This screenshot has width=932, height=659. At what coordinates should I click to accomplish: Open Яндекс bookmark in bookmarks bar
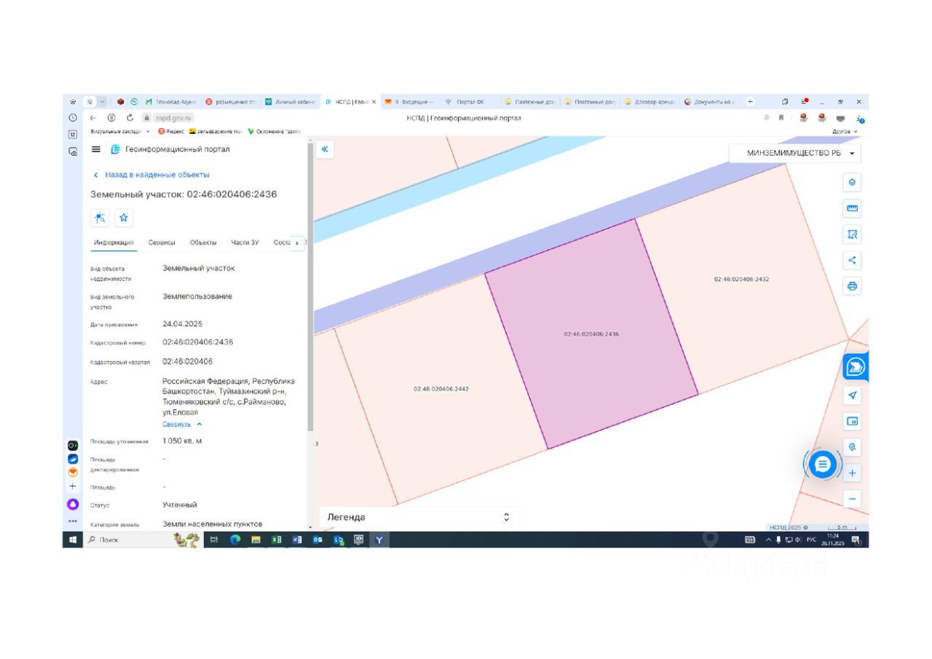click(171, 131)
